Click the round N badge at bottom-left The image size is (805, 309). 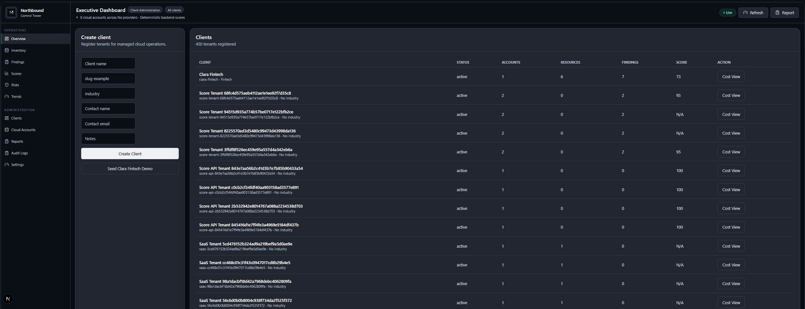coord(8,299)
